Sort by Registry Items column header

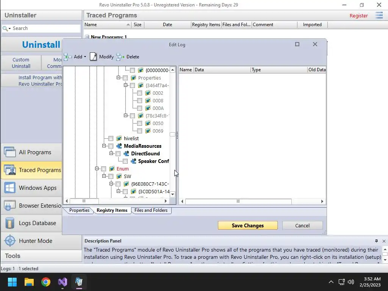(206, 25)
